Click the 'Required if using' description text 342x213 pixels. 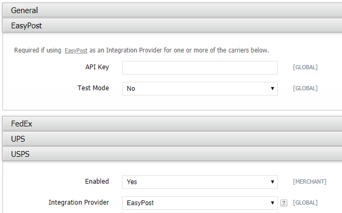pos(38,51)
